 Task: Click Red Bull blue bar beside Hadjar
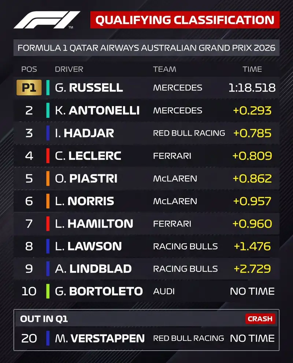point(48,133)
